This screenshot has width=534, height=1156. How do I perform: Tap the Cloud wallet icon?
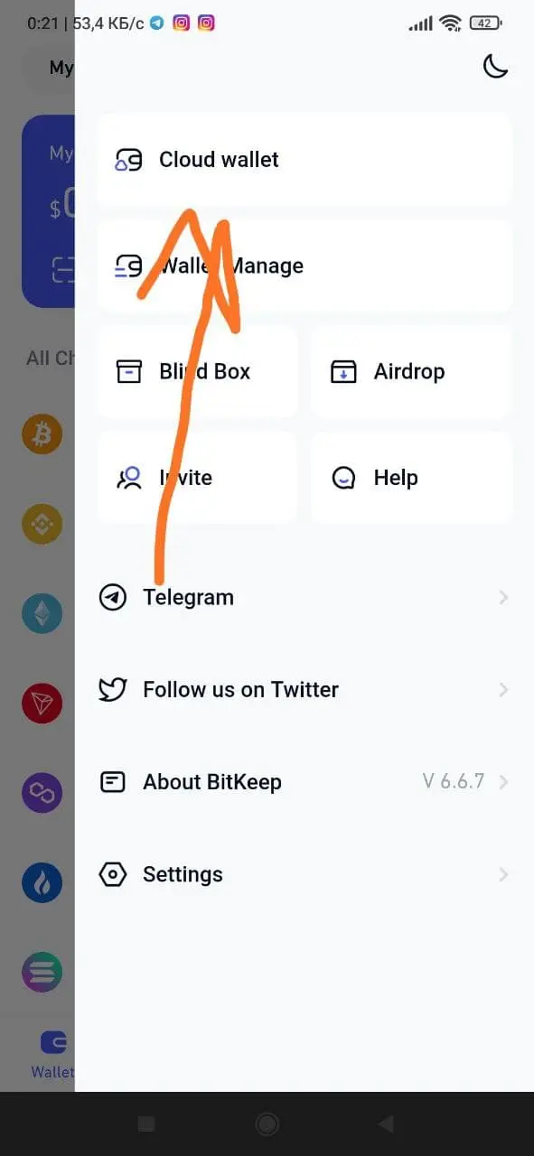click(128, 161)
